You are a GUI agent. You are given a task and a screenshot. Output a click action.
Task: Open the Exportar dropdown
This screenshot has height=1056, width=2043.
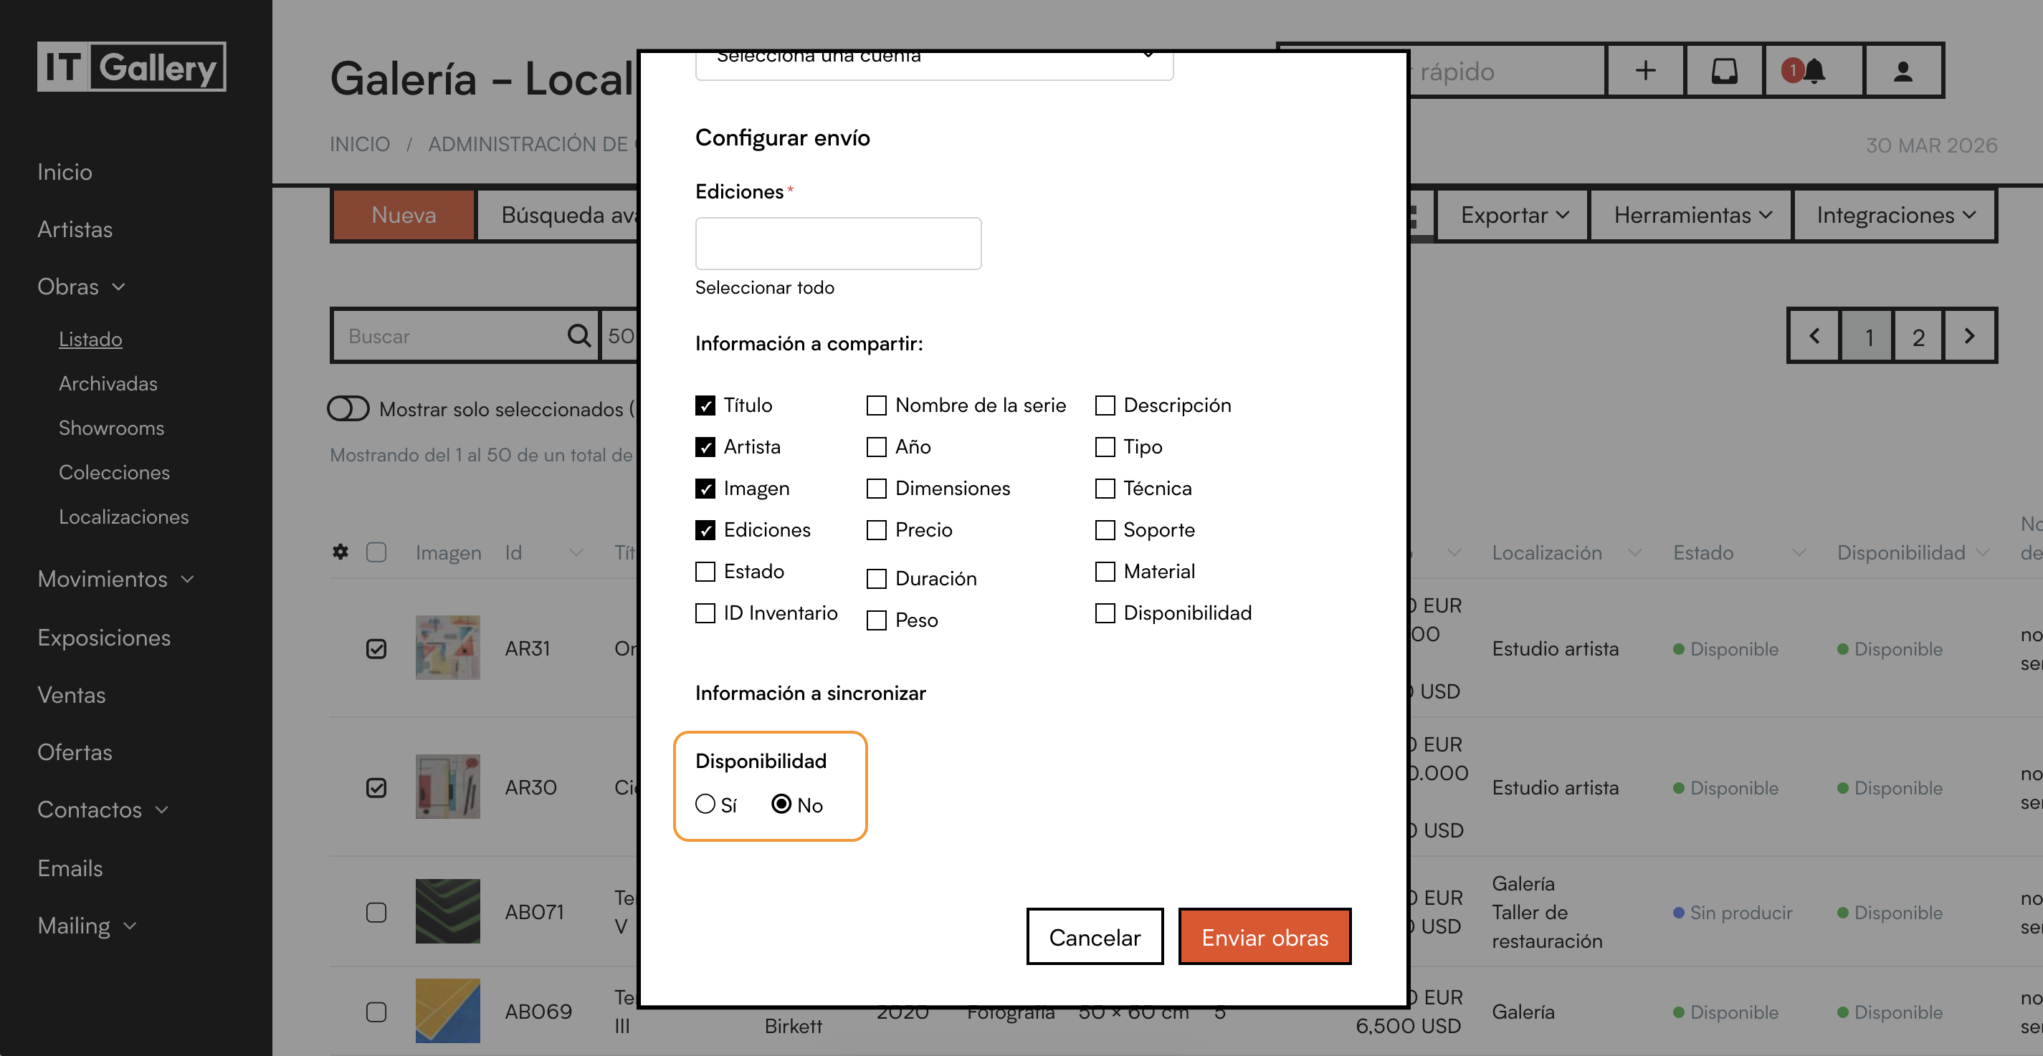[x=1514, y=215]
